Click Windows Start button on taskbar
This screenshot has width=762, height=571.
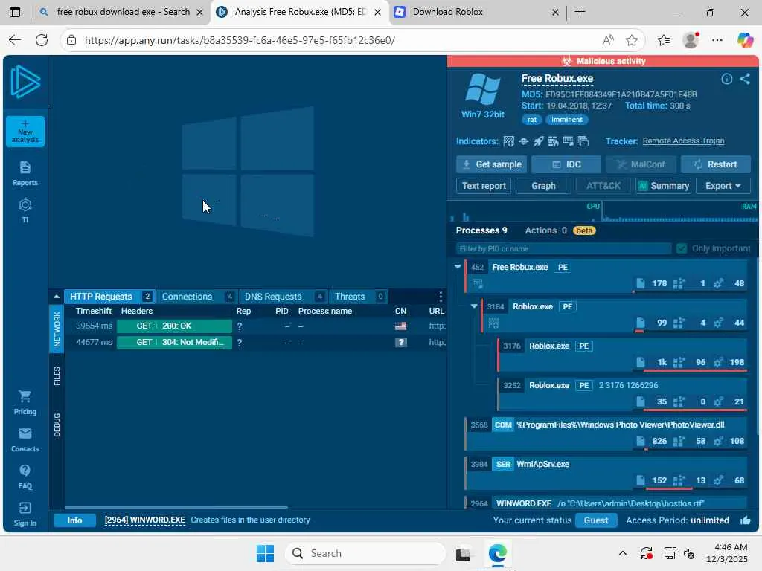(266, 553)
